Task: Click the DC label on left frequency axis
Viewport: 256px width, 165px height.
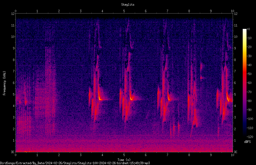Action: pyautogui.click(x=13, y=152)
